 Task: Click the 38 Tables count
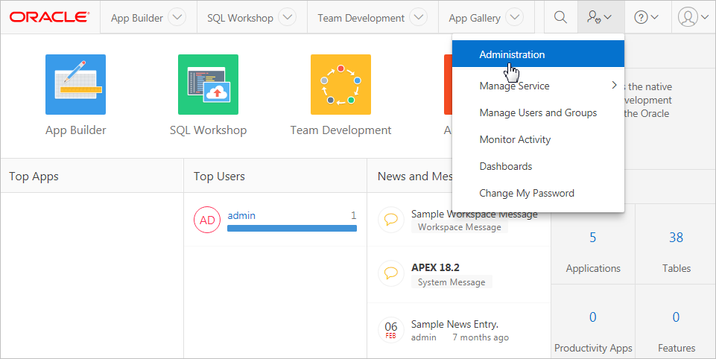[676, 238]
